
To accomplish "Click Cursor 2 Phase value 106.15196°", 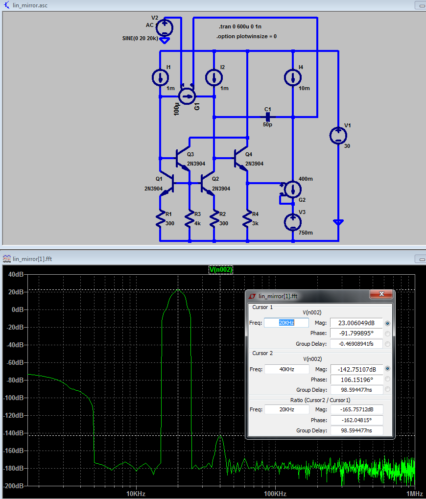I will point(356,380).
